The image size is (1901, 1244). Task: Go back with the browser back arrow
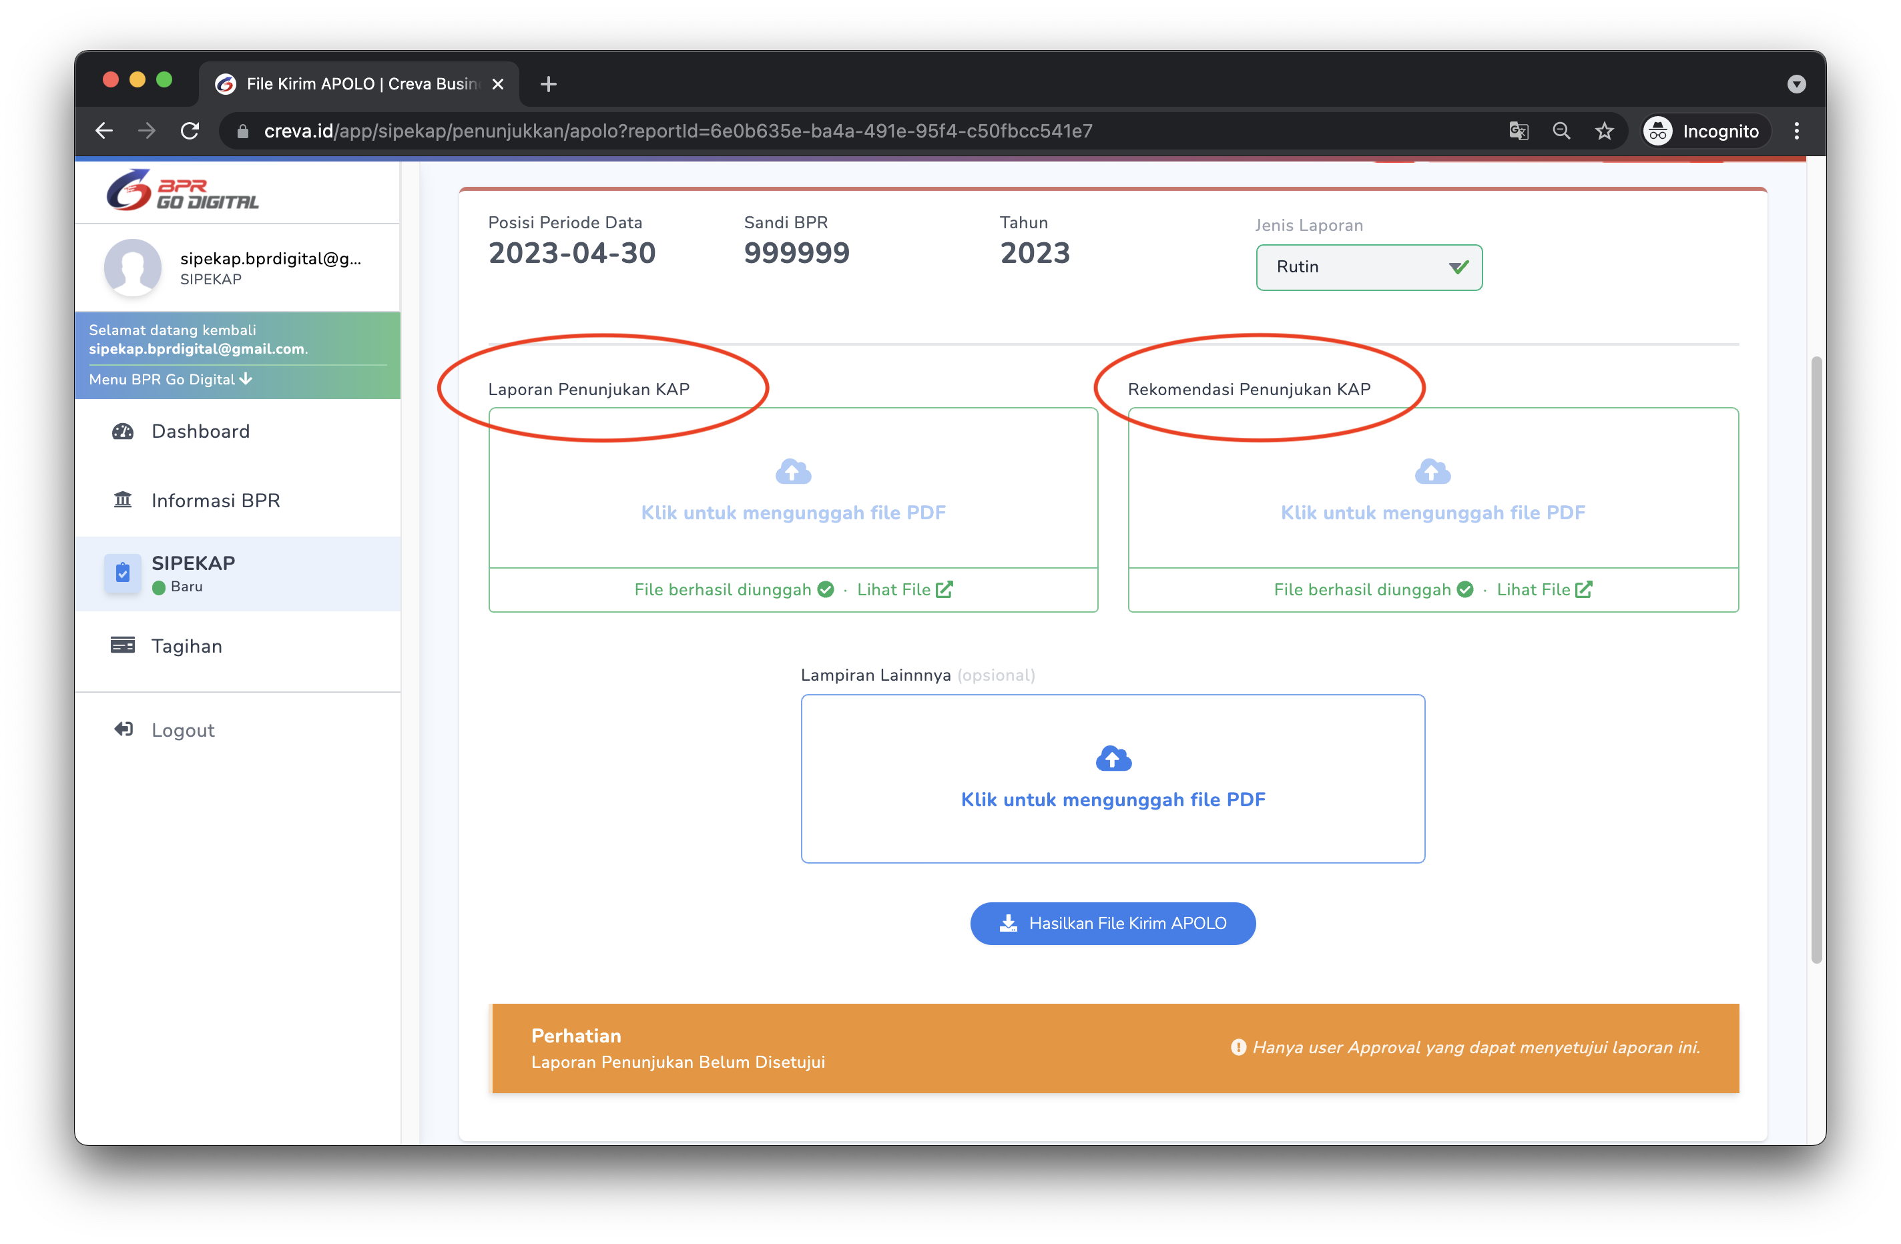[104, 131]
